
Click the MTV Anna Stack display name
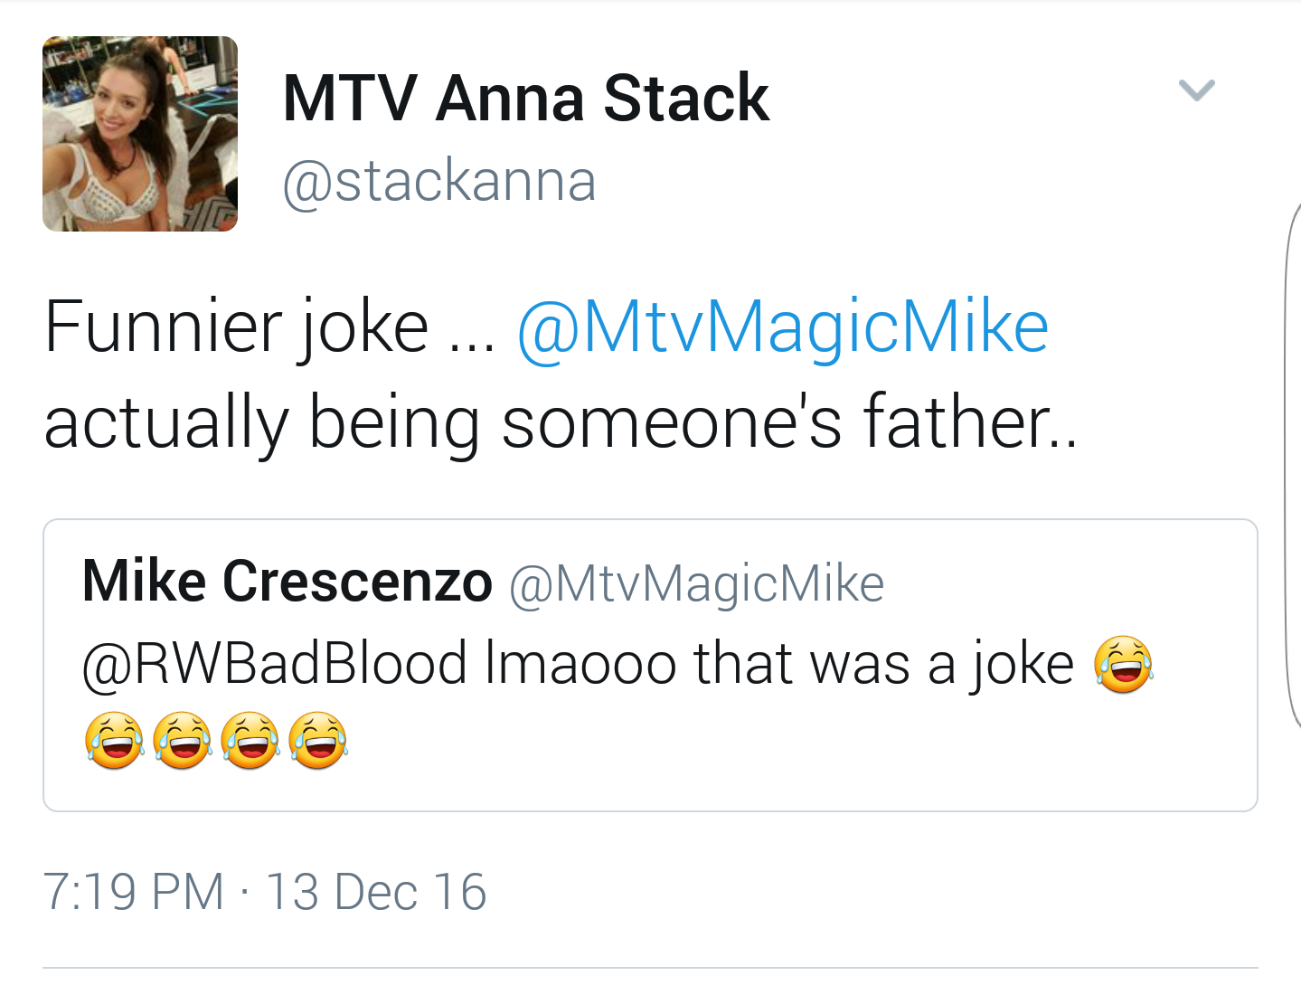click(x=525, y=98)
